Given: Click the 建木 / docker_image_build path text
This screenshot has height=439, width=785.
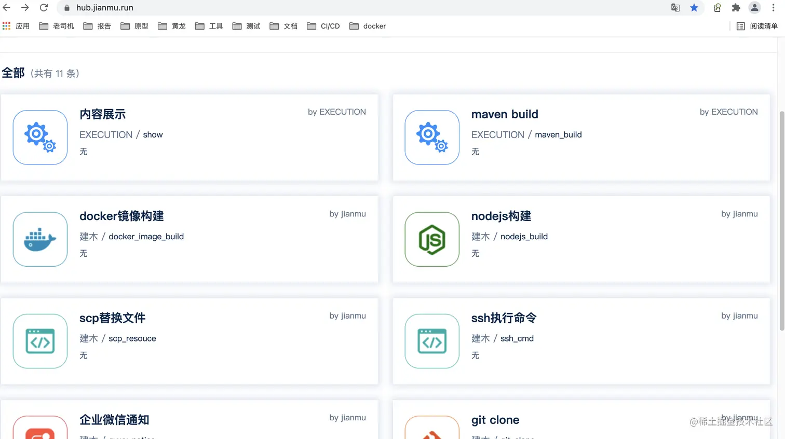Looking at the screenshot, I should [x=131, y=237].
